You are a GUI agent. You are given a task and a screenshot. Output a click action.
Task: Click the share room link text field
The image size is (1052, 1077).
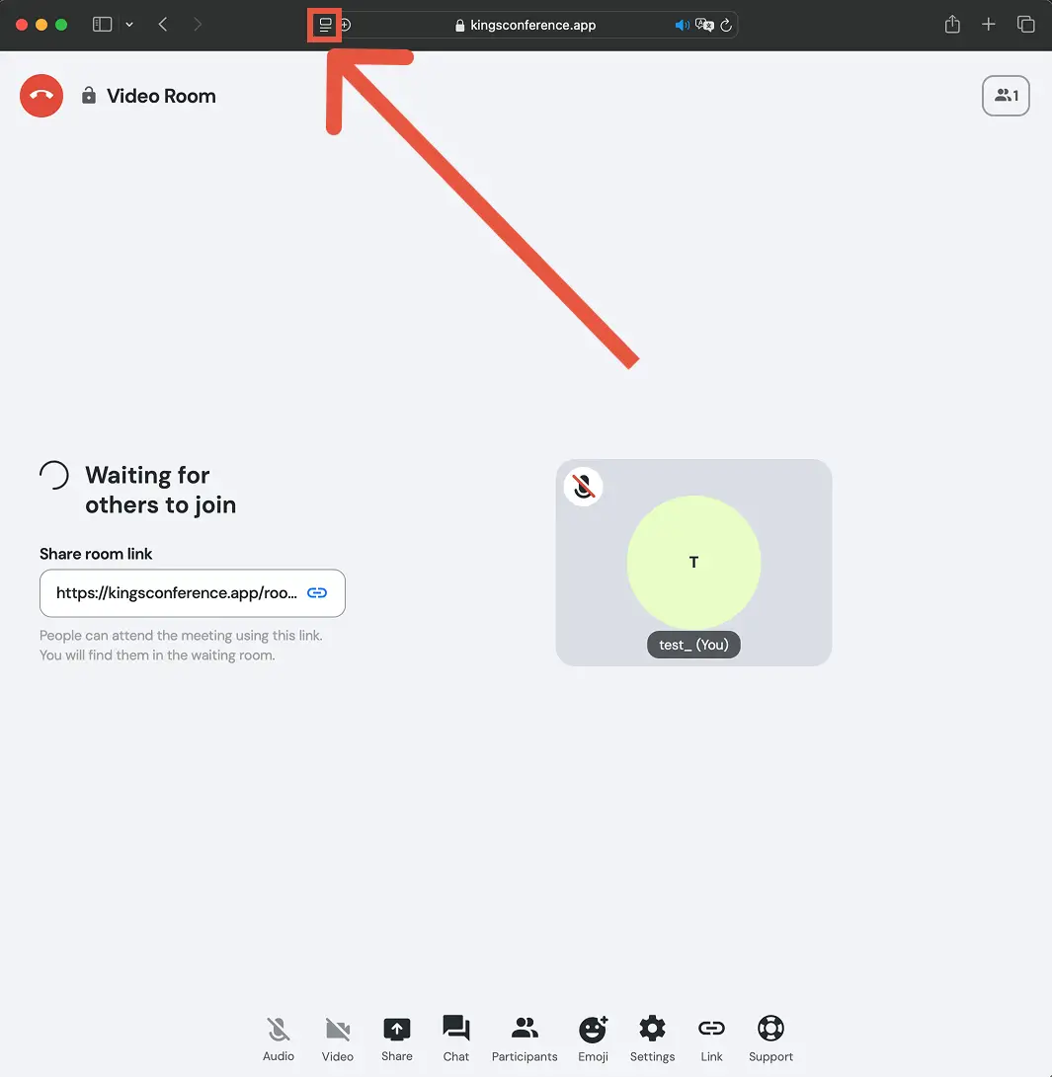click(x=176, y=593)
